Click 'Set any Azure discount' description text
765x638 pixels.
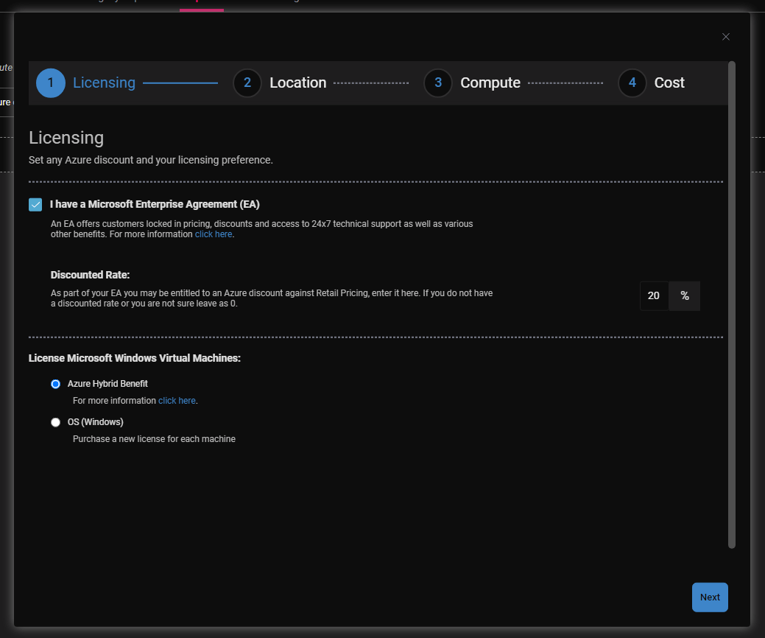pos(151,160)
